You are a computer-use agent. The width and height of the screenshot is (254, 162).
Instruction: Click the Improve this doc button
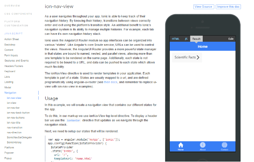click(228, 7)
